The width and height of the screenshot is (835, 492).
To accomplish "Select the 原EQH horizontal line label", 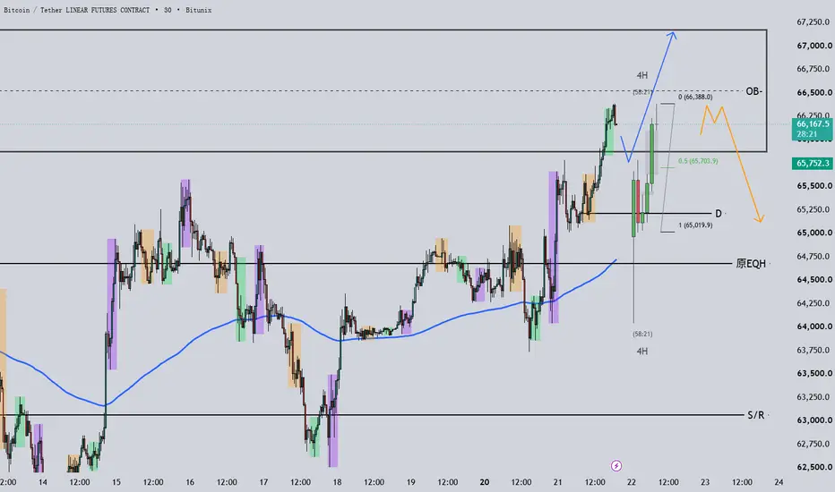I will click(751, 263).
